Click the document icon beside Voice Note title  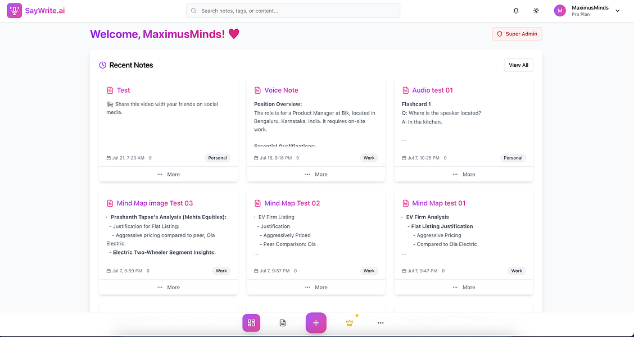(258, 90)
